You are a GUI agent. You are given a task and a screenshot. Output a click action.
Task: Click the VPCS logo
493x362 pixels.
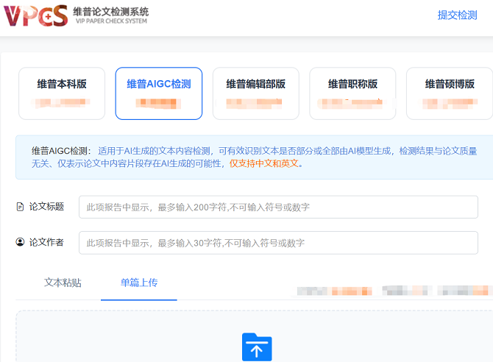35,15
